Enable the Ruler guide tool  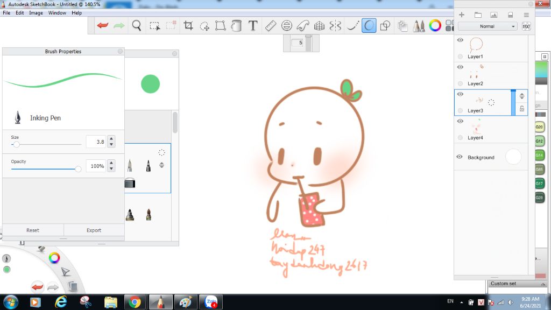click(x=270, y=25)
